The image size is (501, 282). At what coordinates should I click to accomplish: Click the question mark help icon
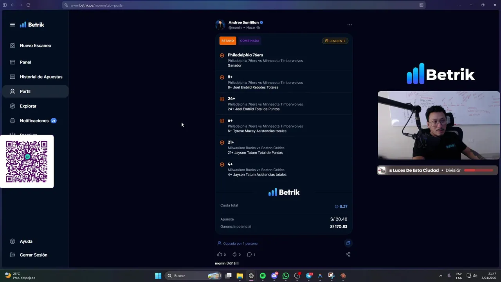point(13,241)
